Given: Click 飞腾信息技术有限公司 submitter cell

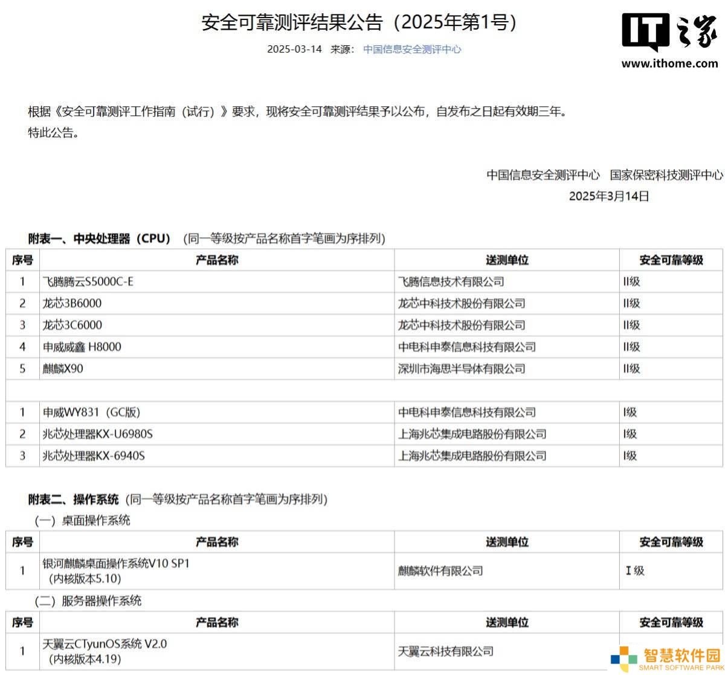Looking at the screenshot, I should pyautogui.click(x=507, y=281).
